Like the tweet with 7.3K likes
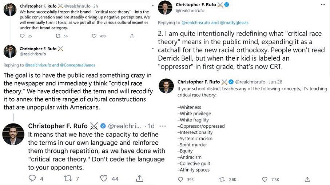The height and width of the screenshot is (185, 330). click(x=266, y=180)
